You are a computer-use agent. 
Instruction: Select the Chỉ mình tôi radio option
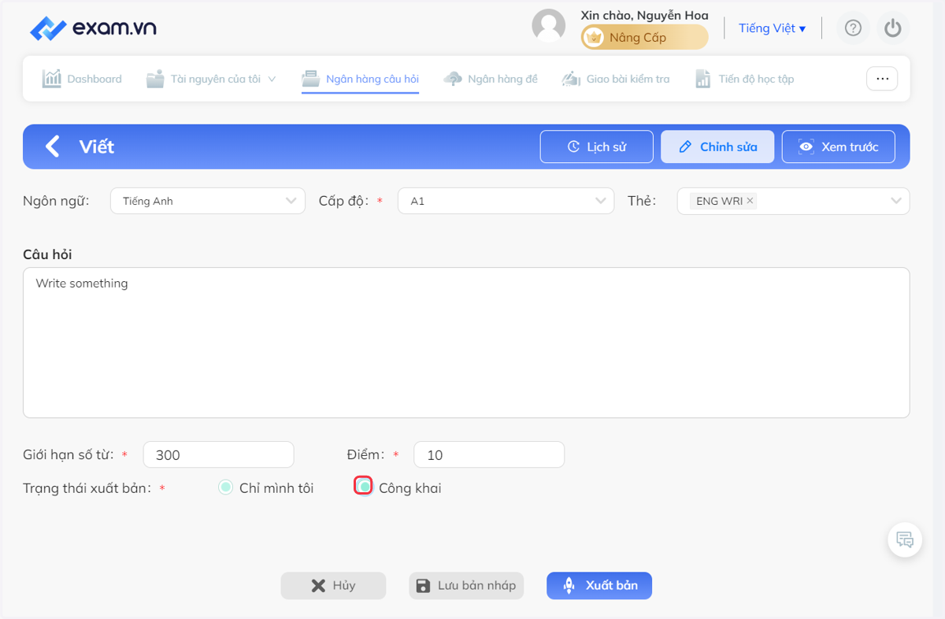(225, 487)
